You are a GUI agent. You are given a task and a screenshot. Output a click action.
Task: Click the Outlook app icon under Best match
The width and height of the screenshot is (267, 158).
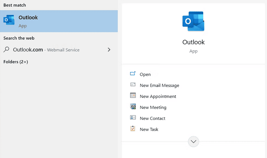pos(9,21)
